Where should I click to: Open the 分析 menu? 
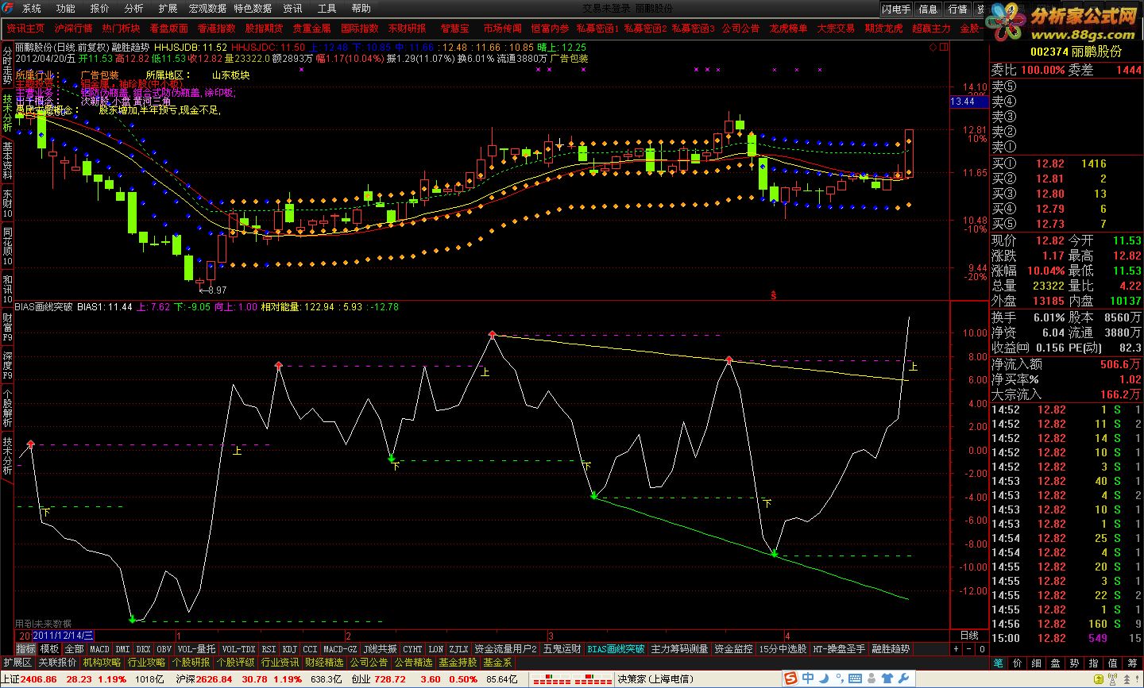(134, 8)
